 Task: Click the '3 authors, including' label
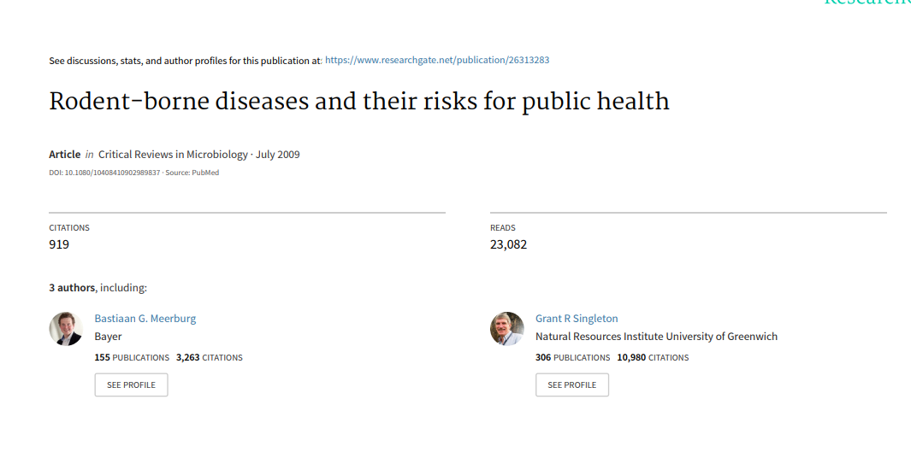tap(98, 288)
